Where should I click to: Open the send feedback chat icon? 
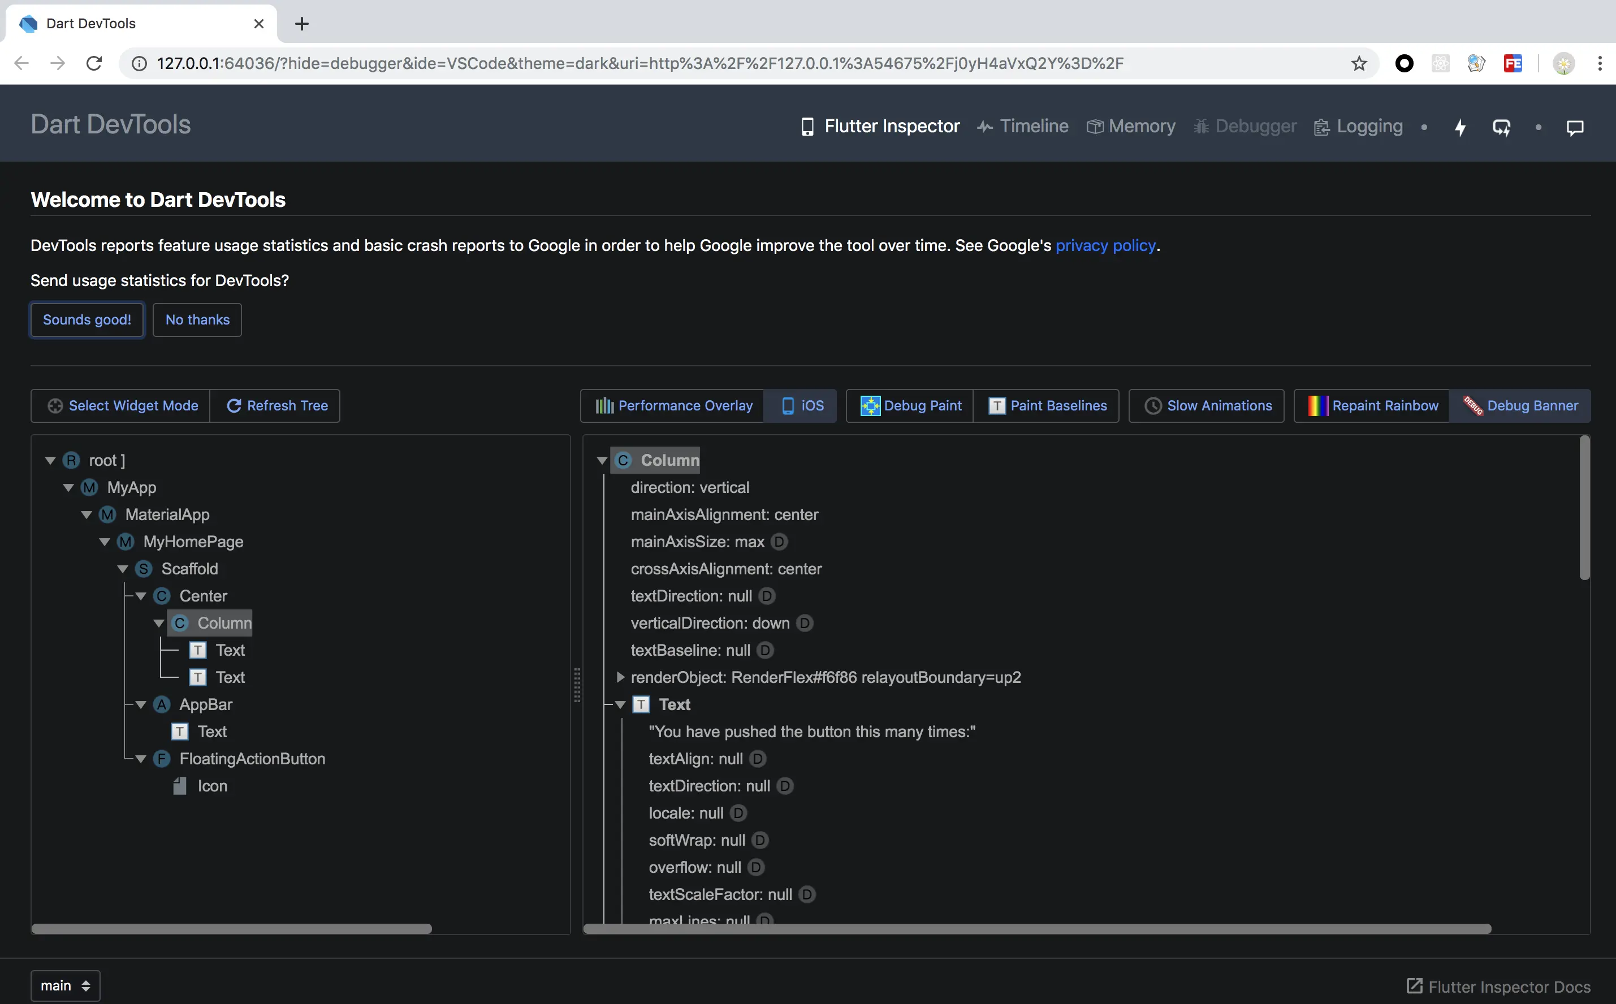tap(1575, 128)
